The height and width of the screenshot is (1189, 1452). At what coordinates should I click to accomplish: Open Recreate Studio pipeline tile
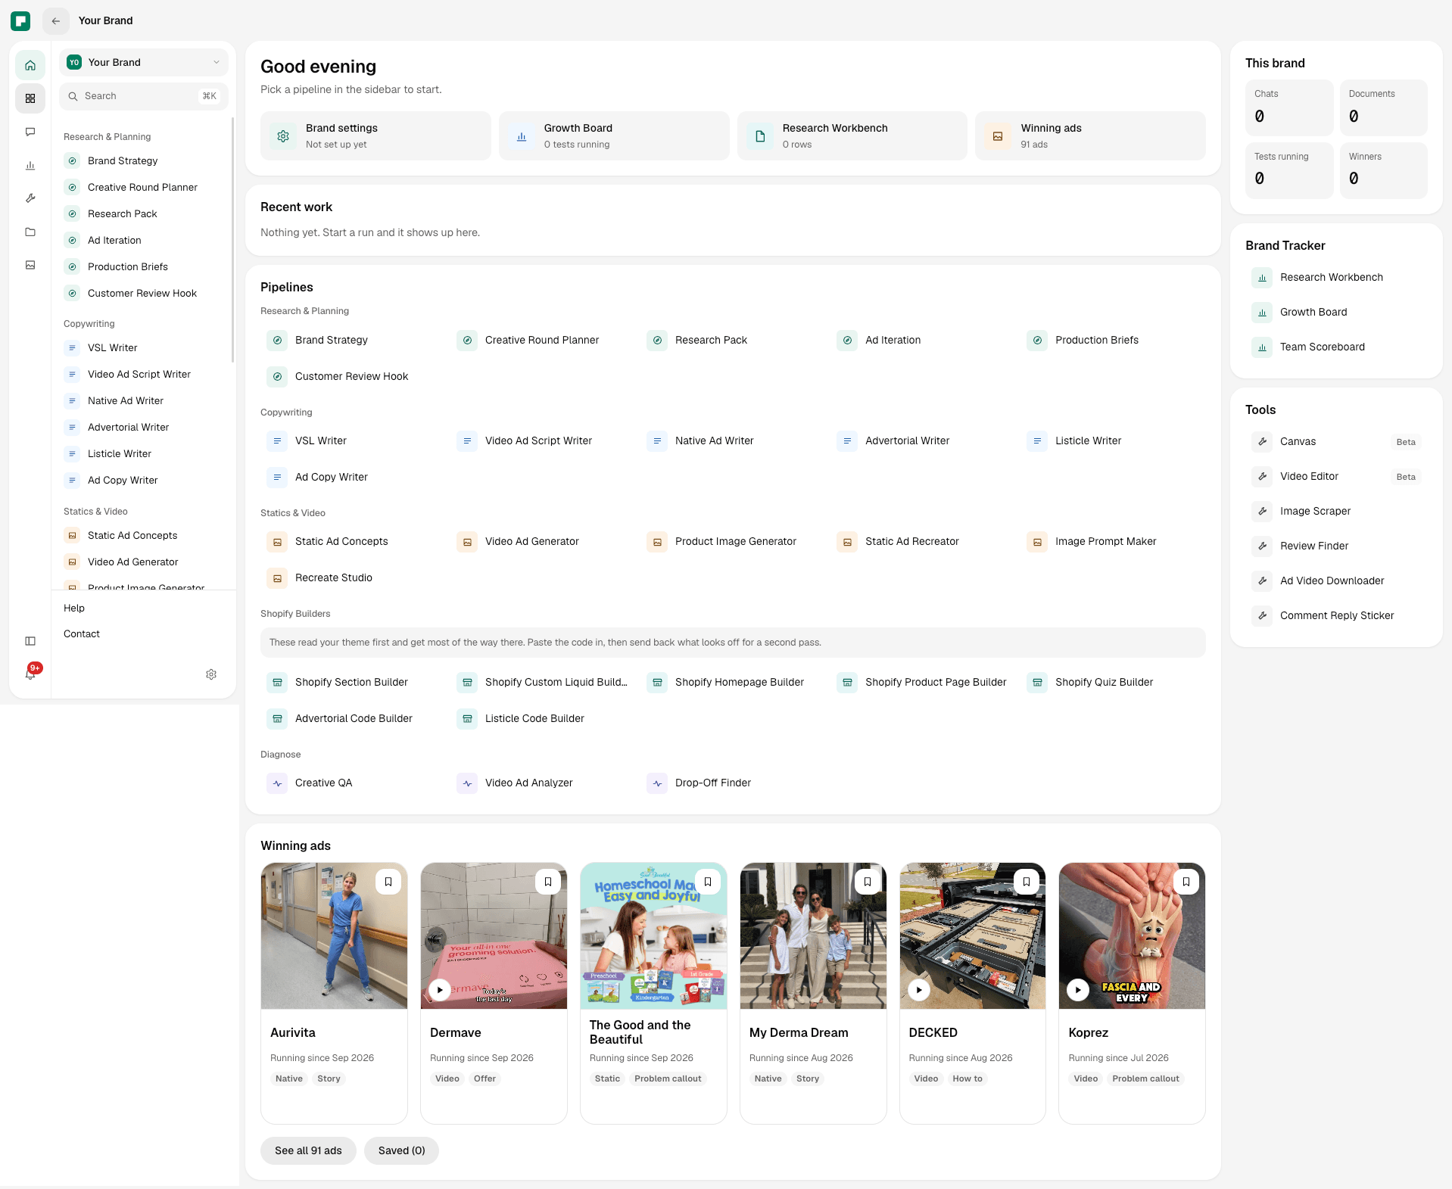pos(353,578)
